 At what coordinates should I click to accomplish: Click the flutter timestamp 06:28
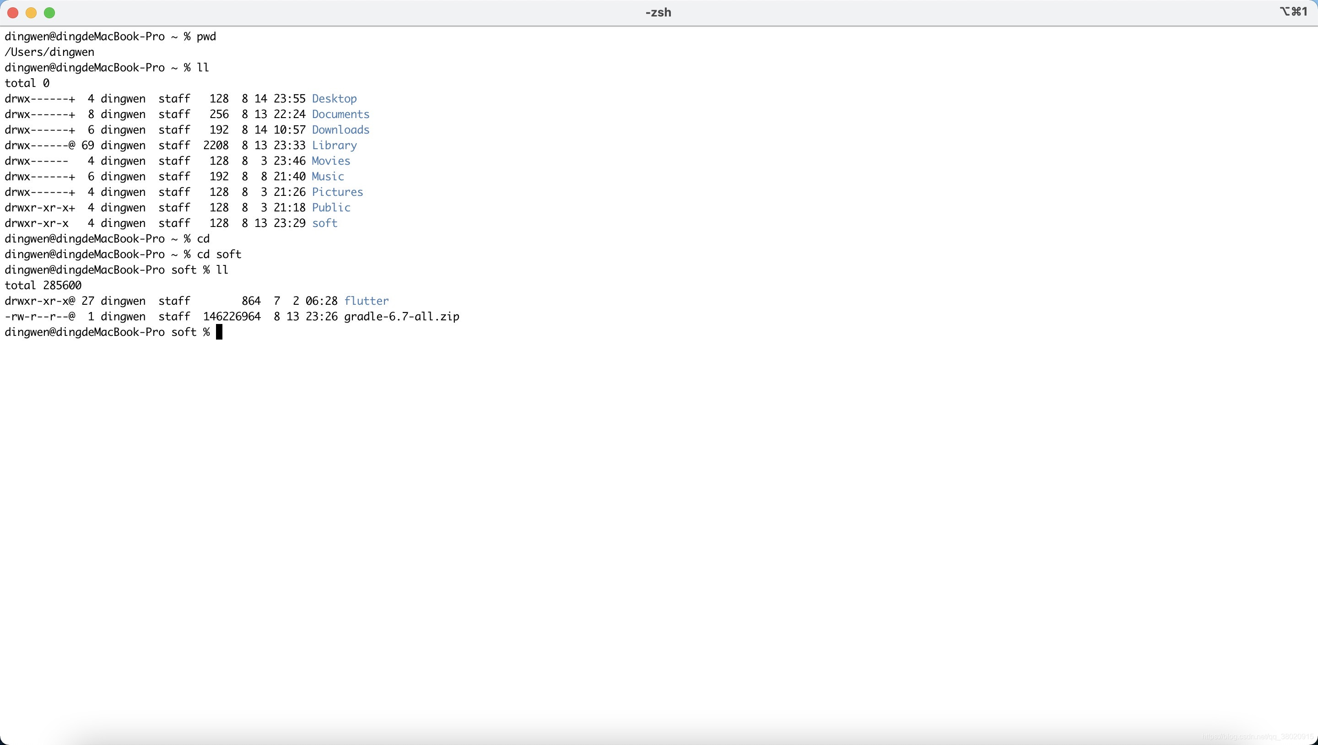tap(322, 301)
